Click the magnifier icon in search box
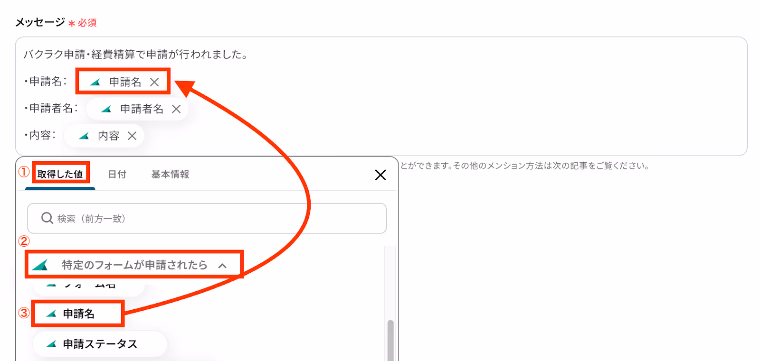The height and width of the screenshot is (361, 760). point(47,218)
